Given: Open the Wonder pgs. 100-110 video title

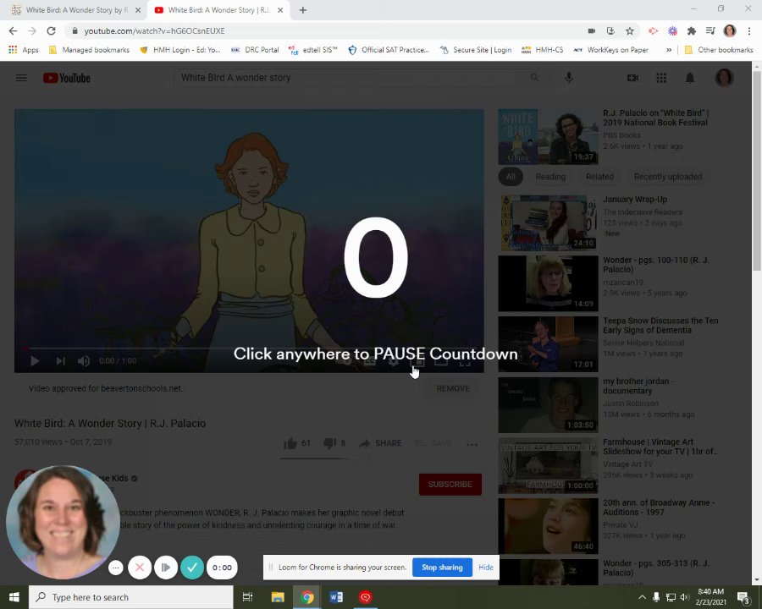Looking at the screenshot, I should pos(656,265).
